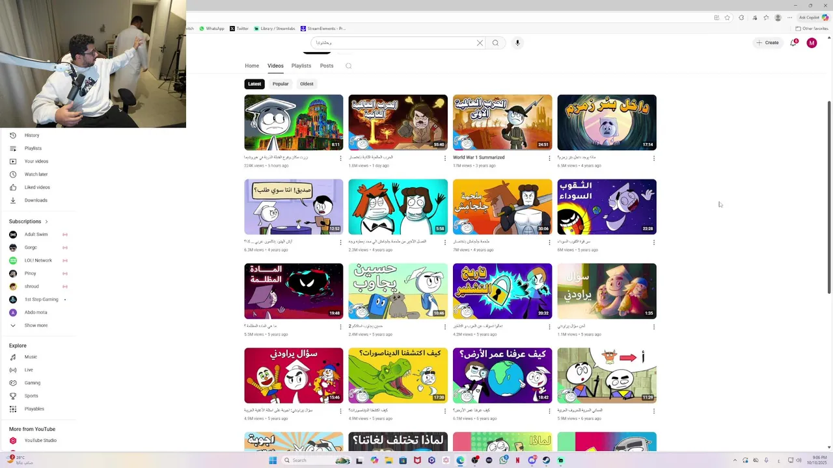Open options menu for 17:14 video
Viewport: 833px width, 468px height.
653,158
